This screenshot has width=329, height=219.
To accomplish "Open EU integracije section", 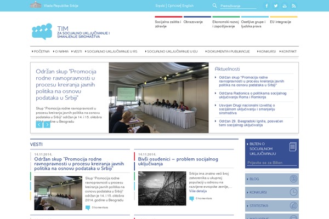I will coord(280,22).
